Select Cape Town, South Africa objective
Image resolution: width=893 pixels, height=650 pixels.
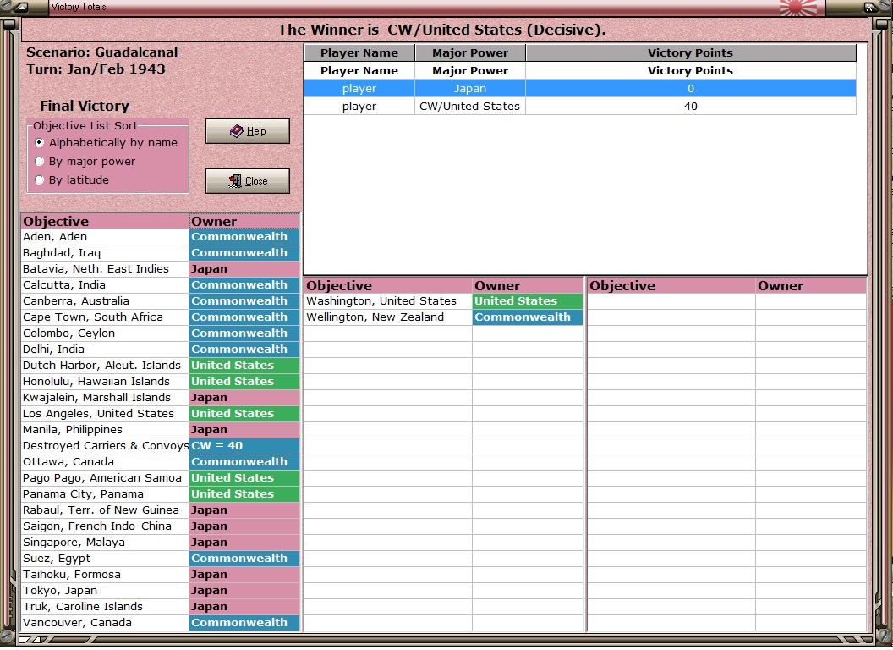pyautogui.click(x=105, y=317)
